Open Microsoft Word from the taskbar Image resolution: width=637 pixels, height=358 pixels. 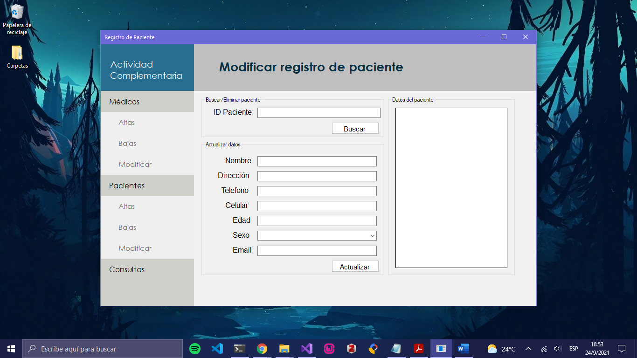(464, 348)
